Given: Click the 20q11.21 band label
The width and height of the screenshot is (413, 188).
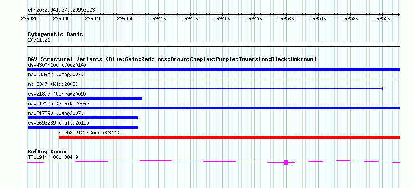Looking at the screenshot, I should (39, 40).
